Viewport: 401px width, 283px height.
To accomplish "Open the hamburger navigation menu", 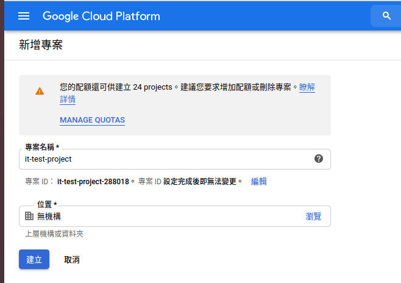I will 24,16.
